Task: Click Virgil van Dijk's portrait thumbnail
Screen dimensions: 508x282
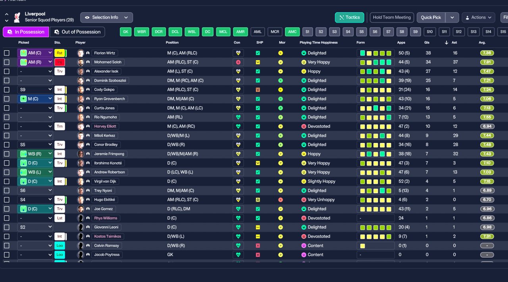Action: click(x=81, y=181)
